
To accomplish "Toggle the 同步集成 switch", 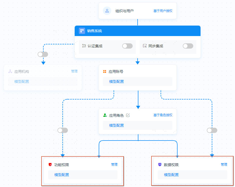I will pos(188,46).
